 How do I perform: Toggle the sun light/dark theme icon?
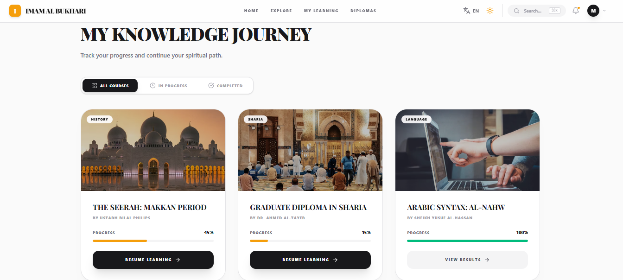(x=490, y=11)
